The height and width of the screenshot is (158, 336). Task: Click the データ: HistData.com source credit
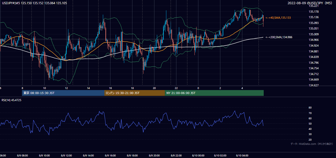[312, 144]
